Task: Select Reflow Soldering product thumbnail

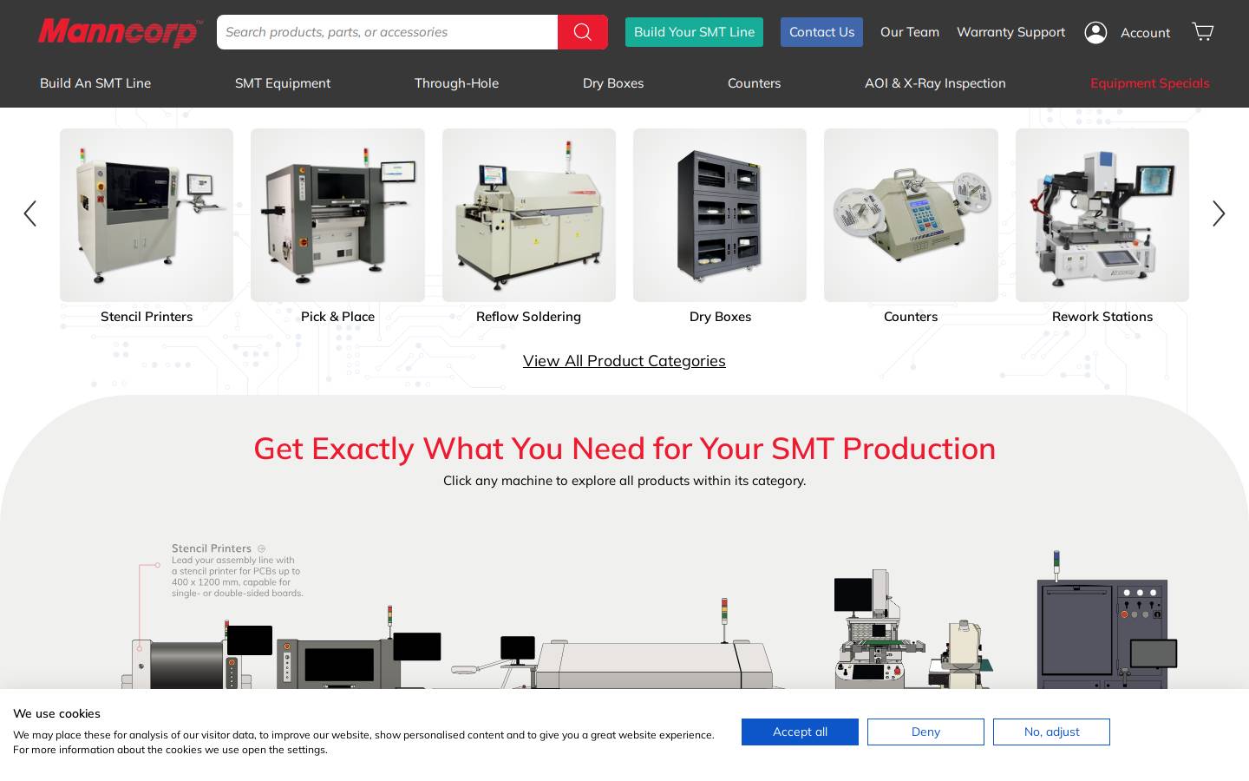Action: pos(529,215)
